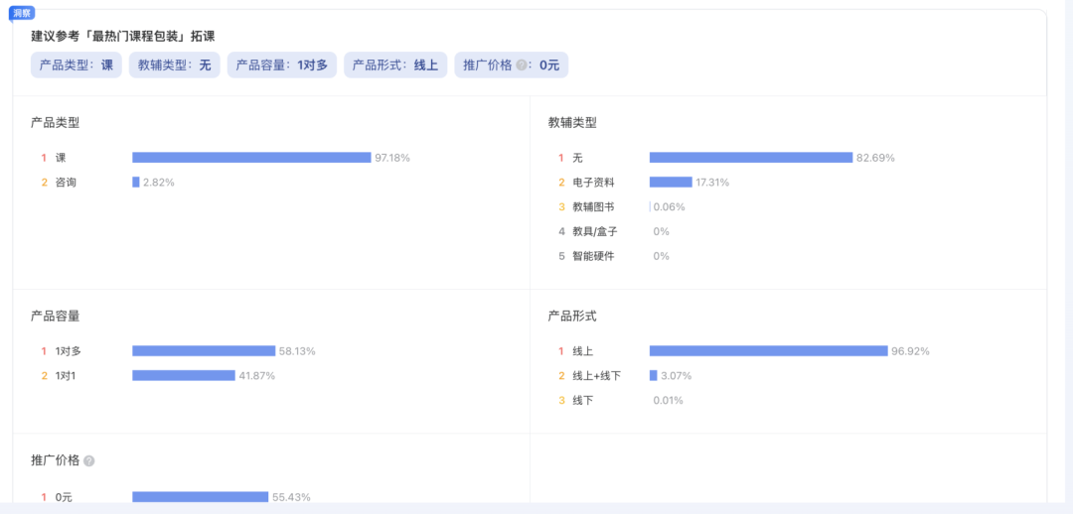
Task: Click the help icon next to 推广价格 heading
Action: coord(89,461)
